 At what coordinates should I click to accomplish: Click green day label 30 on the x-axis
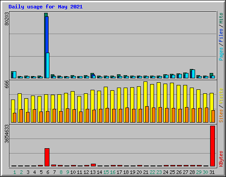pyautogui.click(x=205, y=172)
